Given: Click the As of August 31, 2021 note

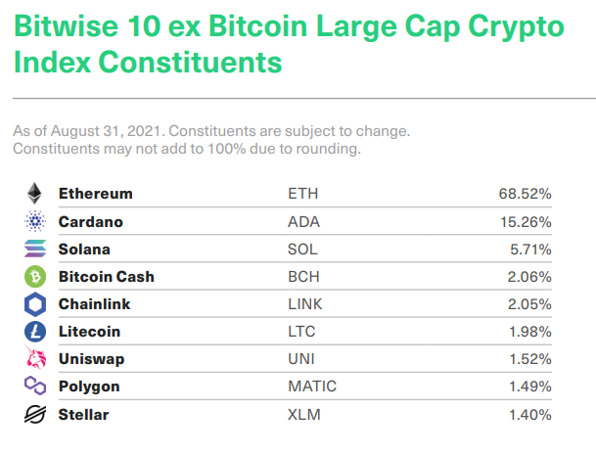Looking at the screenshot, I should (210, 131).
